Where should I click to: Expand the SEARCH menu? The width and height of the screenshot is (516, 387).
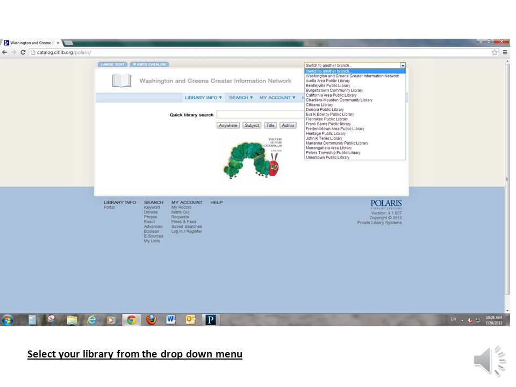pos(241,98)
